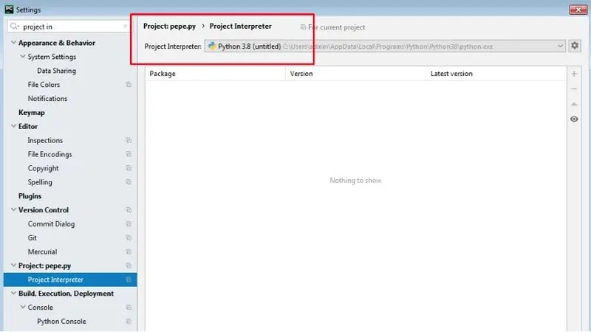Click project-level icon beside Commit Dialog
This screenshot has width=591, height=332.
129,224
